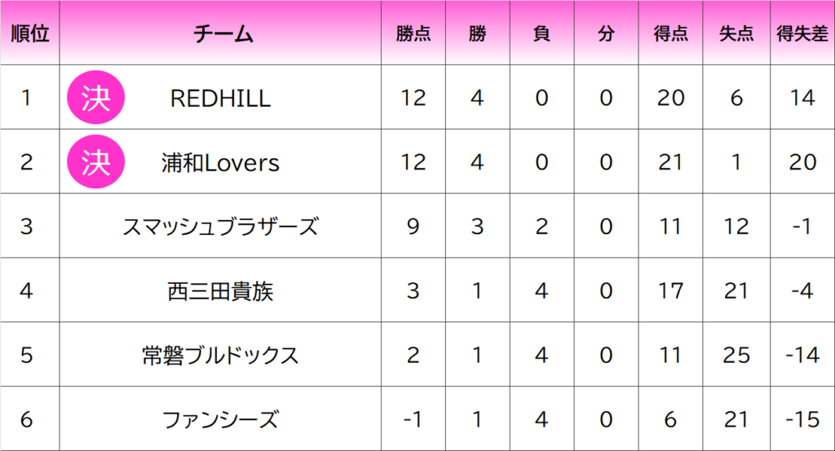Select the 勝点 column header
This screenshot has height=451, width=835.
(x=413, y=33)
